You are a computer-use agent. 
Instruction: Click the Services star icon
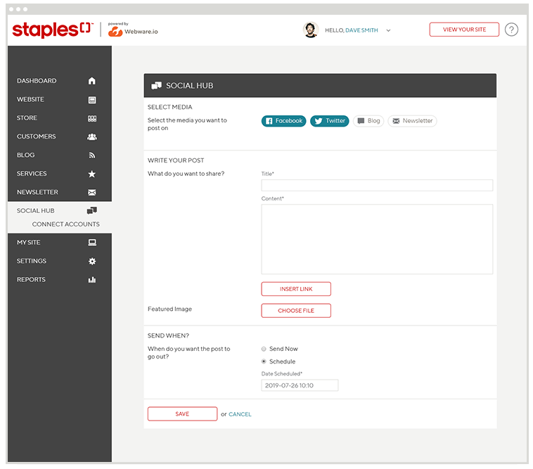tap(92, 174)
